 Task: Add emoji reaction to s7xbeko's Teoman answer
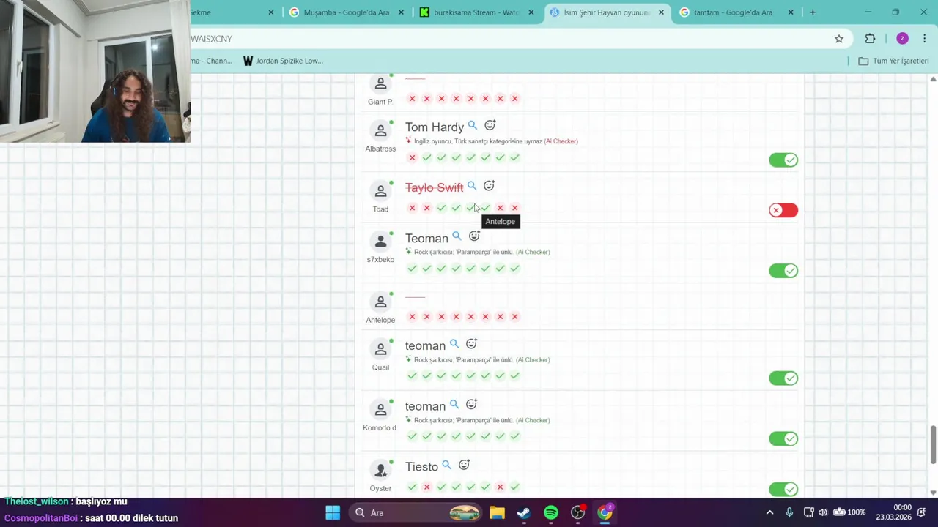[x=474, y=236]
